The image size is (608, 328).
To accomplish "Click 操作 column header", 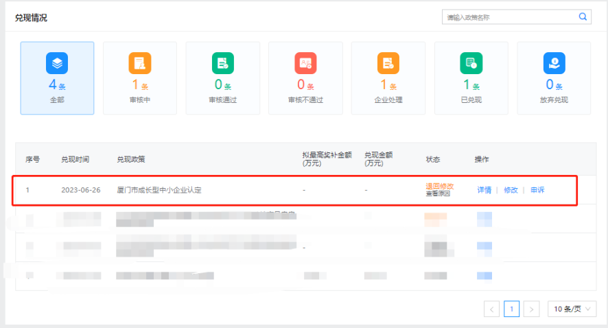I will pyautogui.click(x=482, y=159).
